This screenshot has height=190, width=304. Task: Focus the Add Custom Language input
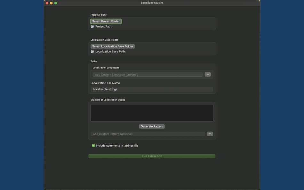[x=147, y=74]
